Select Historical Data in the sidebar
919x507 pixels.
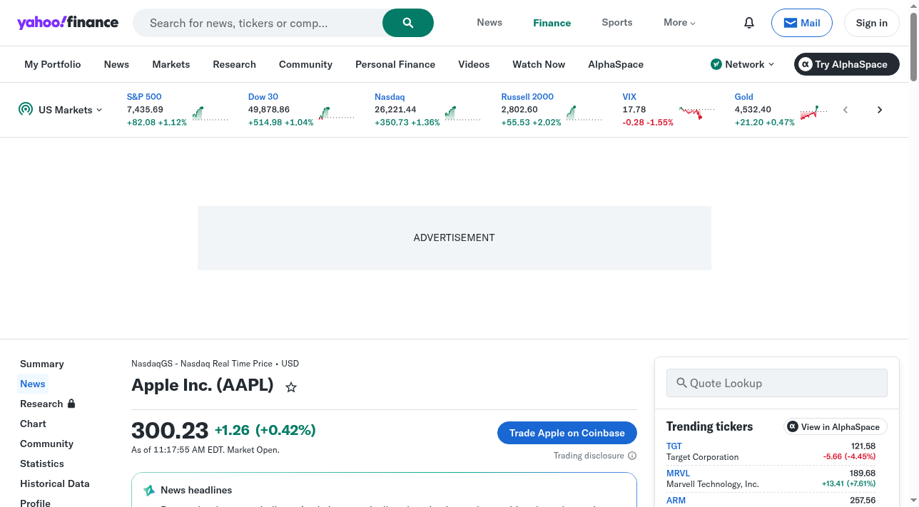click(55, 483)
